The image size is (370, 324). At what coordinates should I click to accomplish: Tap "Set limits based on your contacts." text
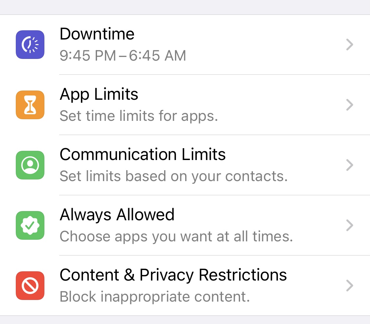[173, 176]
